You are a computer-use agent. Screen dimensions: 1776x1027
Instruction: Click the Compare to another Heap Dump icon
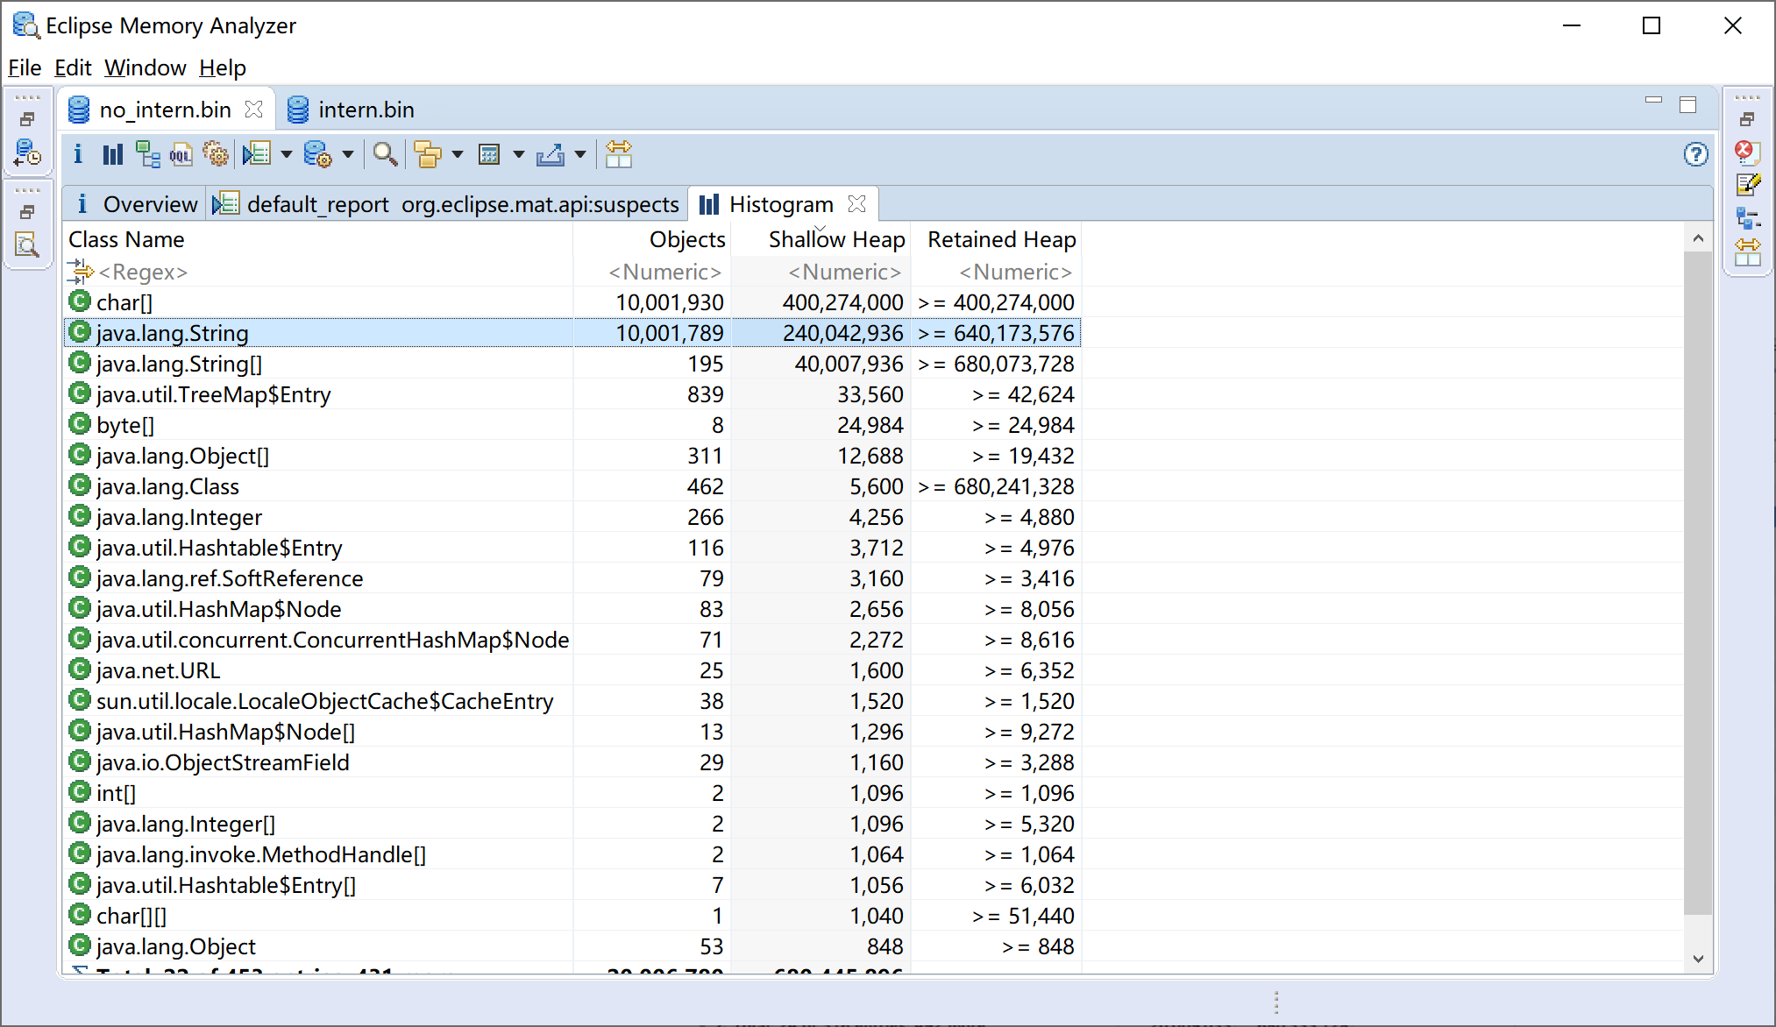tap(618, 154)
